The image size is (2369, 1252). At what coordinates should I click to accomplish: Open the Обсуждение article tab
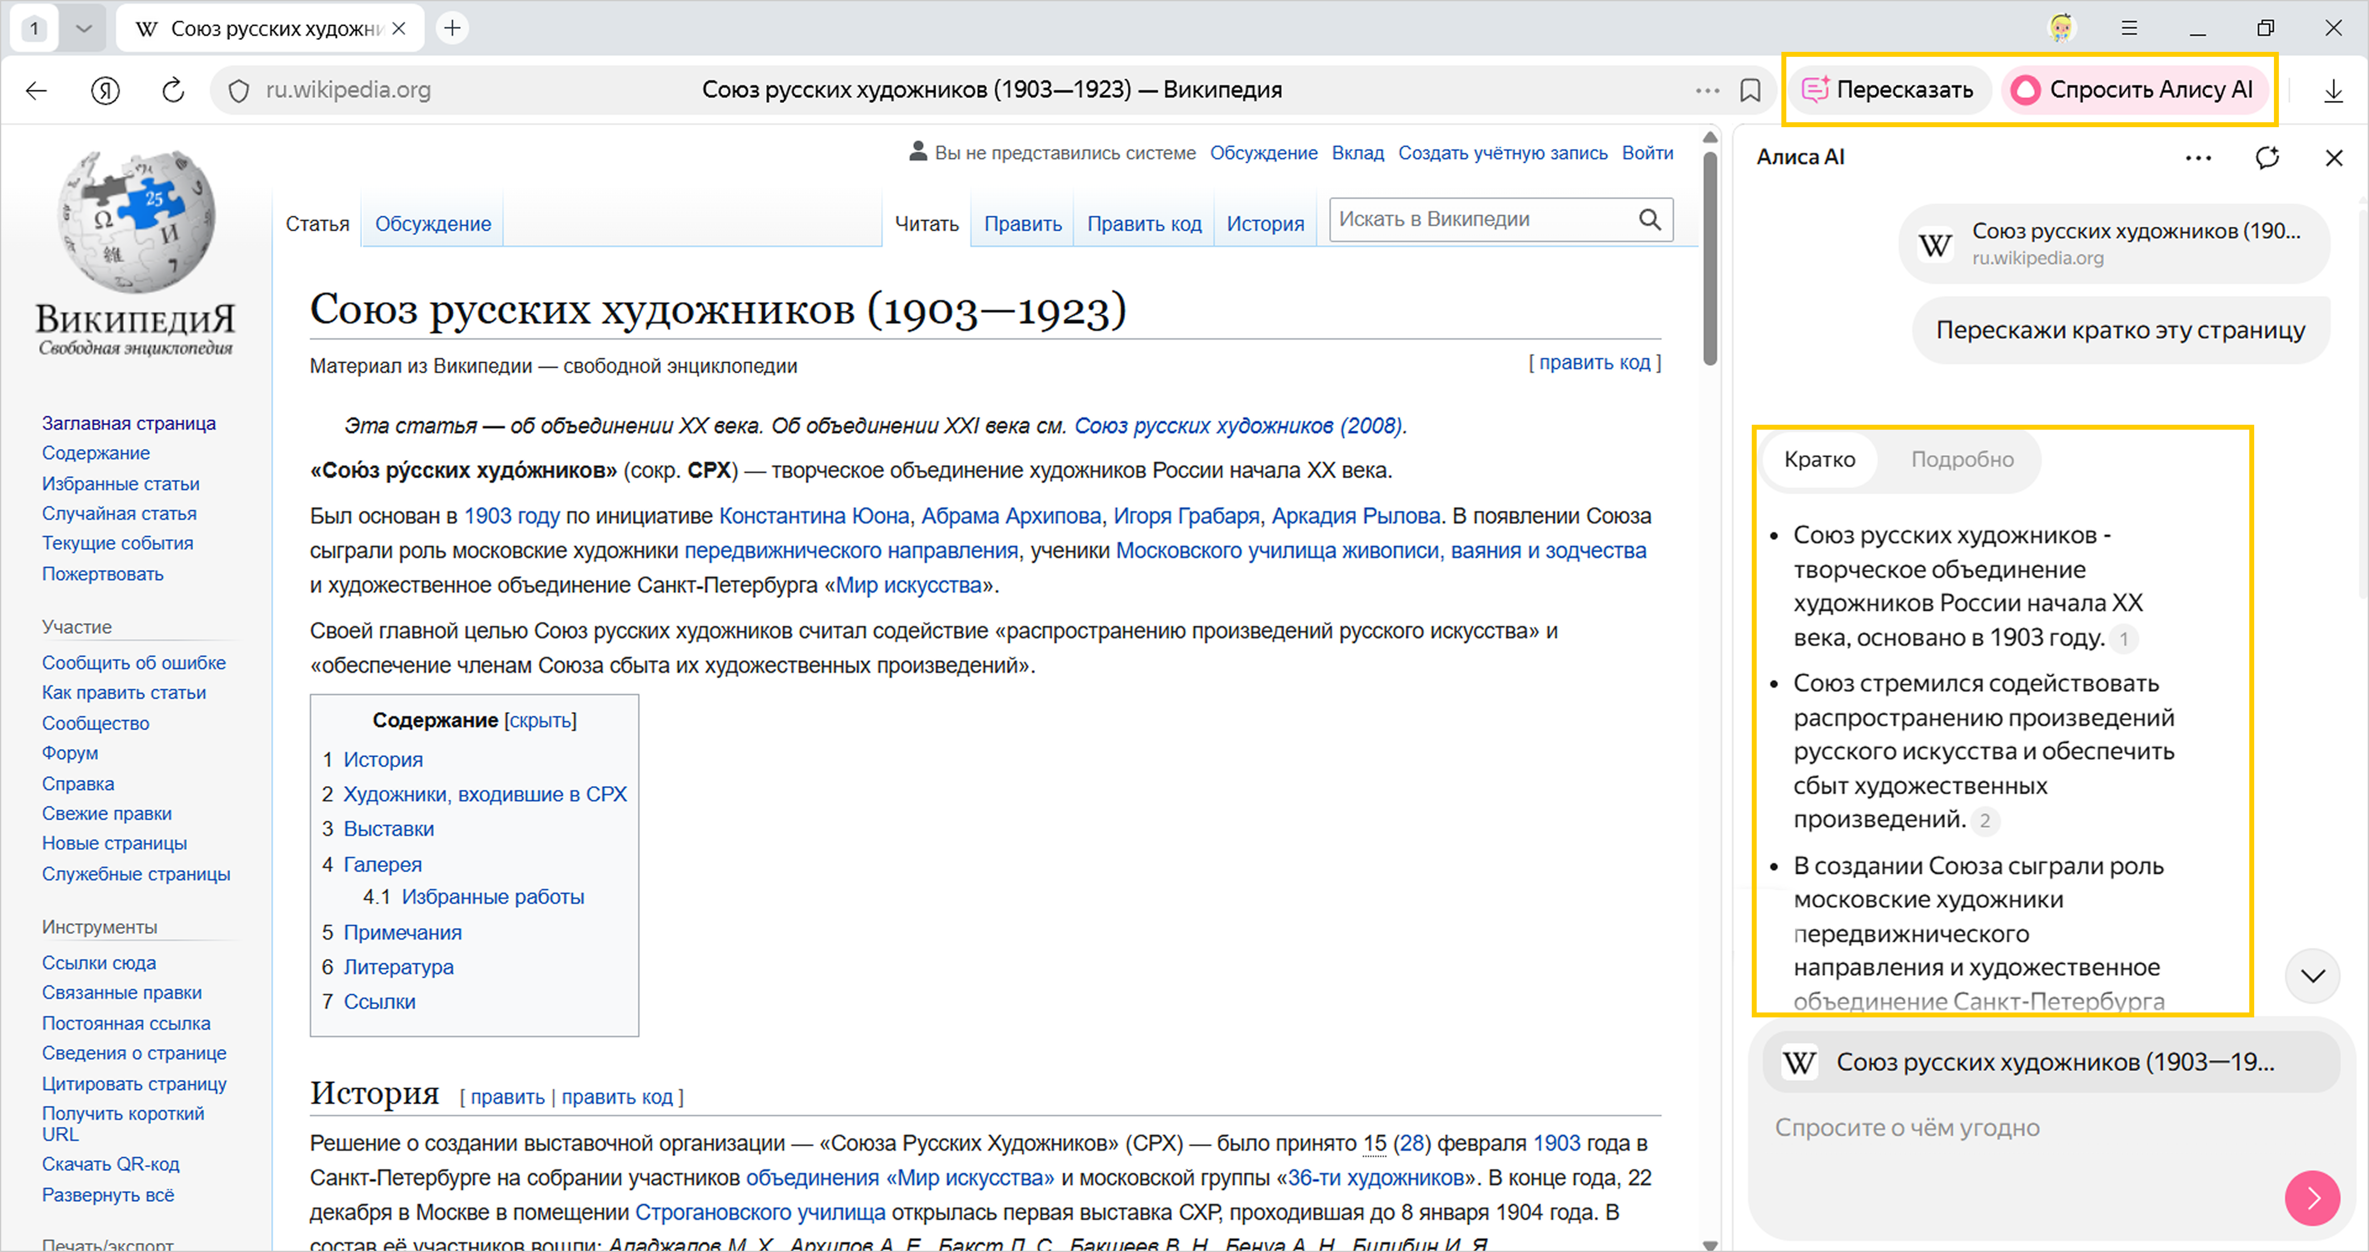coord(432,223)
